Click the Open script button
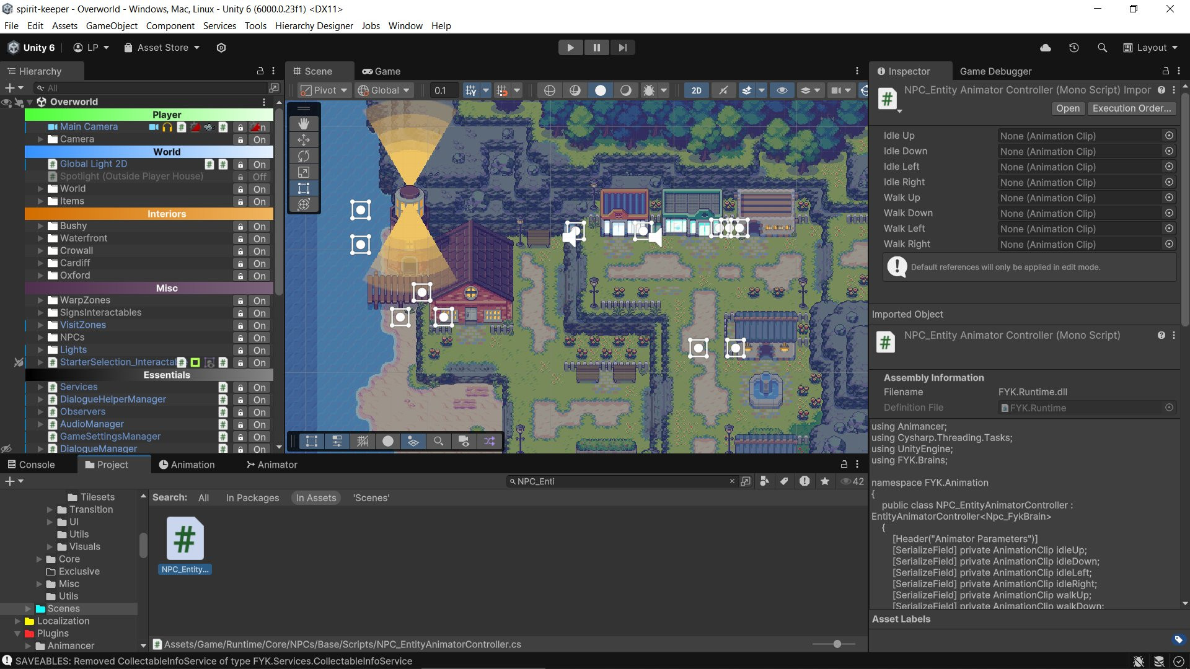The image size is (1190, 669). (1068, 108)
